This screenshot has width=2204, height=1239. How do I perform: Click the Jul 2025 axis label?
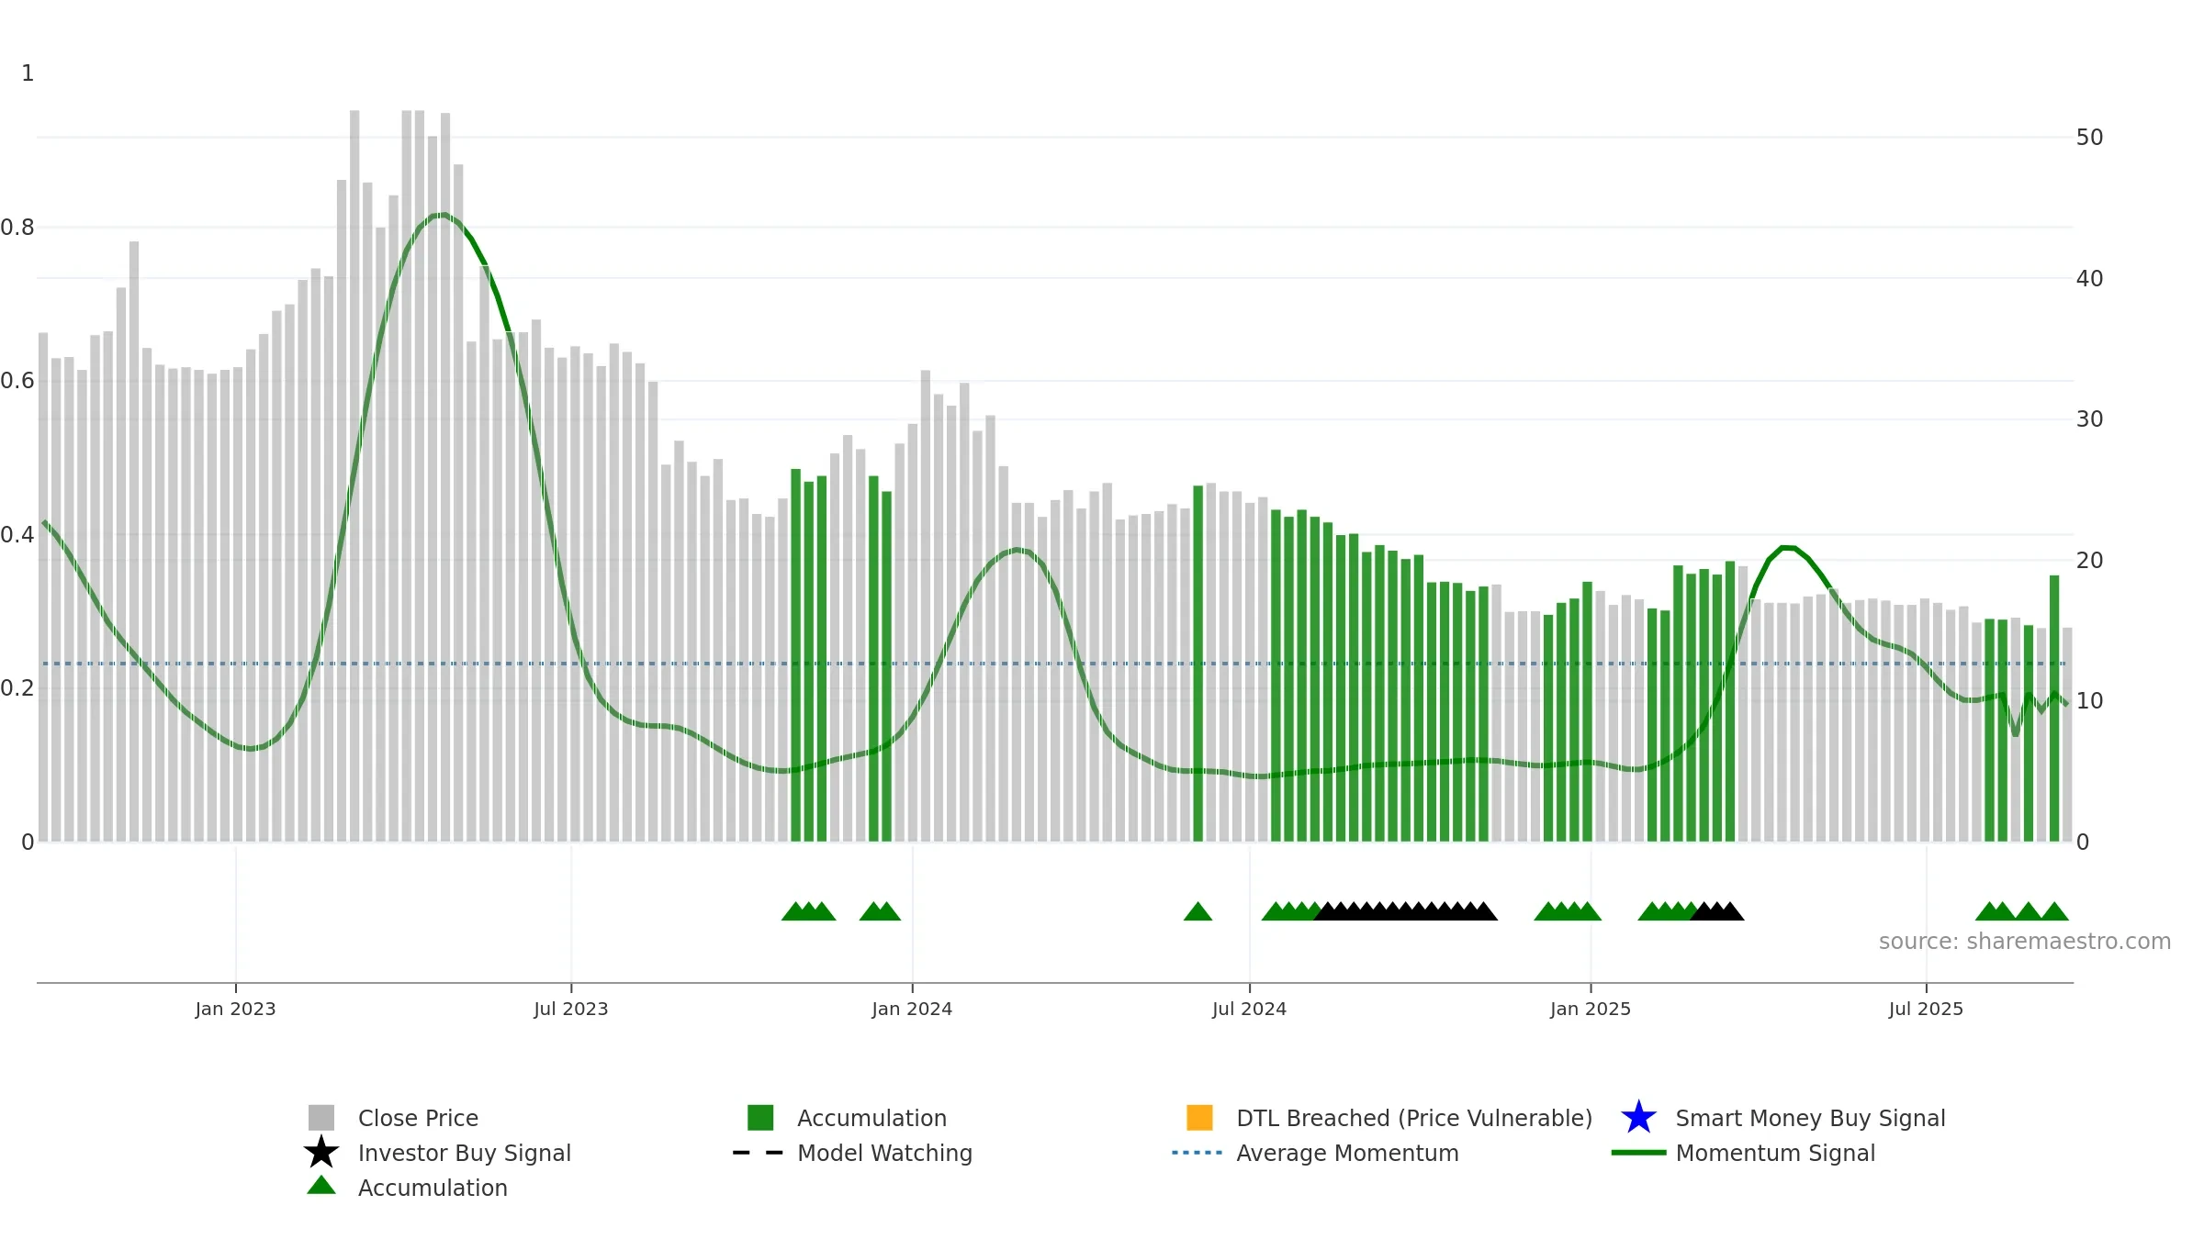(x=1926, y=1009)
